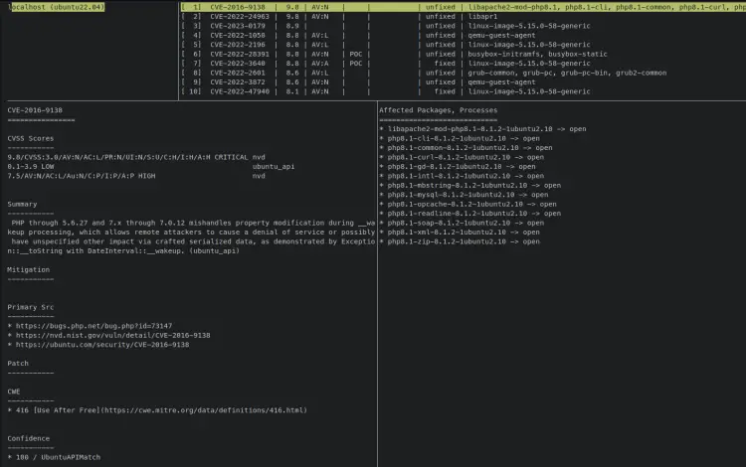Select php8.1-curl-8.1.2-1ubuntu2.10 package line

(x=462, y=157)
